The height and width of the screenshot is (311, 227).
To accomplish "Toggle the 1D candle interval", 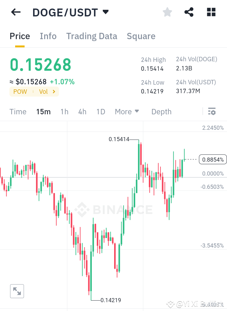I will coord(101,111).
